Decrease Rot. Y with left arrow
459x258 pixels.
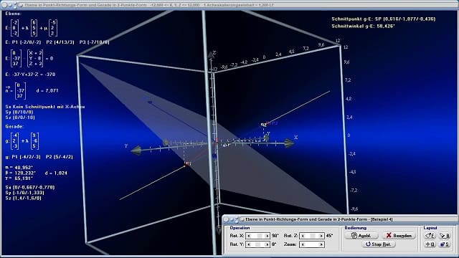[249, 244]
